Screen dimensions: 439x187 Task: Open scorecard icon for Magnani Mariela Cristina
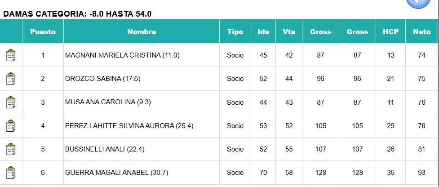coord(11,55)
